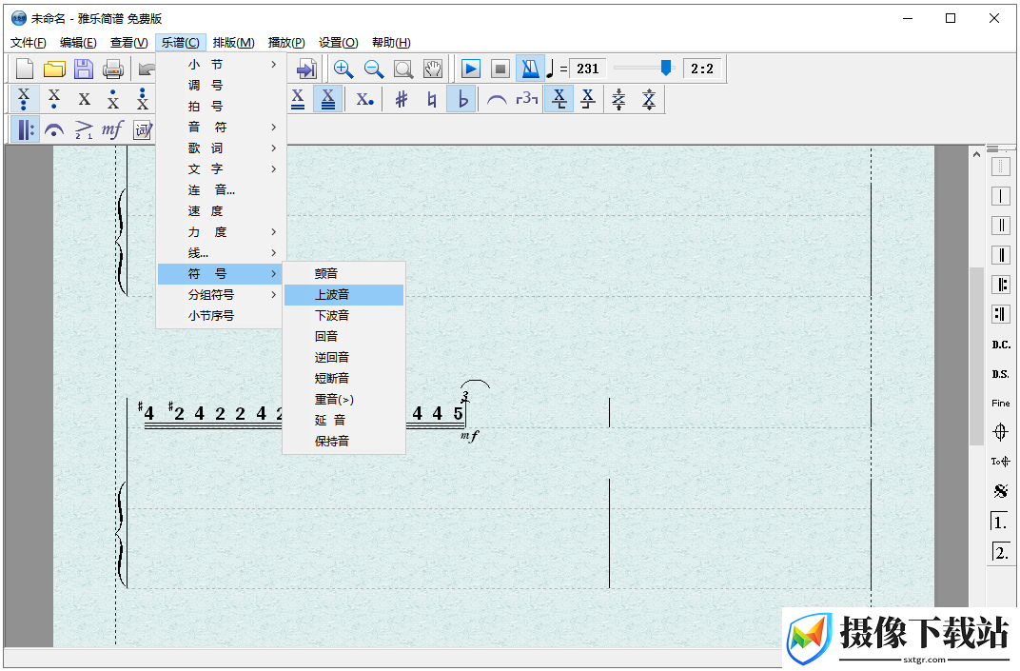The image size is (1020, 671).
Task: Expand 音符 submenu
Action: [x=221, y=127]
